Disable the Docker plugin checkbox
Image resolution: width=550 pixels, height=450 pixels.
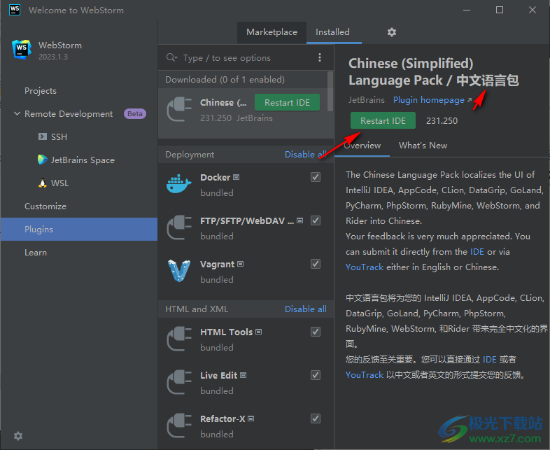pyautogui.click(x=316, y=177)
